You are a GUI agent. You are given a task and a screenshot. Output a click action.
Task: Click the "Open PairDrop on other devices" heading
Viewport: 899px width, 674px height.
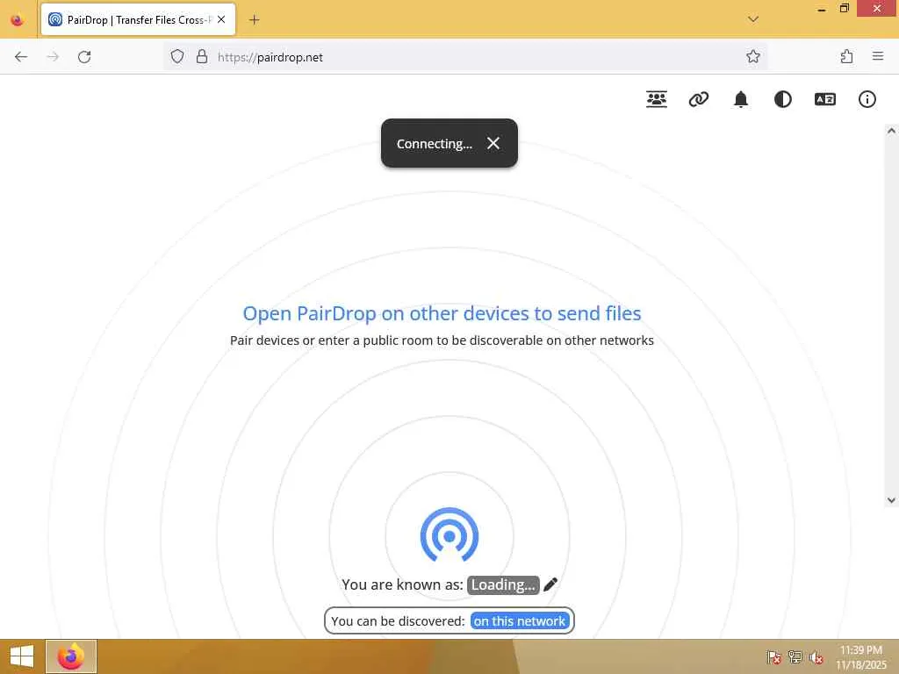tap(442, 313)
